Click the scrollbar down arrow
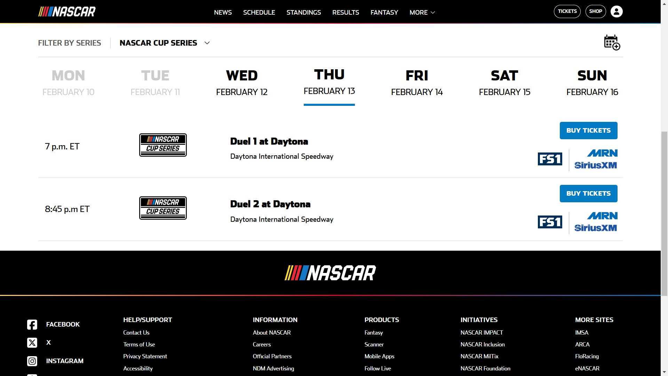This screenshot has height=376, width=668. 665,373
